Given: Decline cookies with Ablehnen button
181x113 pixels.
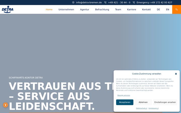Looking at the screenshot, I should point(143,102).
